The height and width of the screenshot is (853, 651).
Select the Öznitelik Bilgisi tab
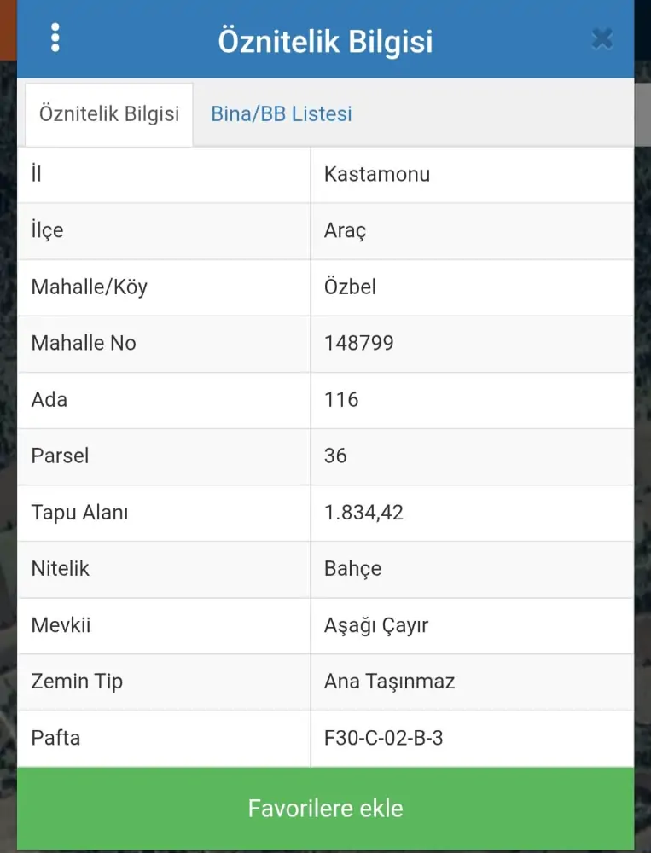[x=109, y=114]
